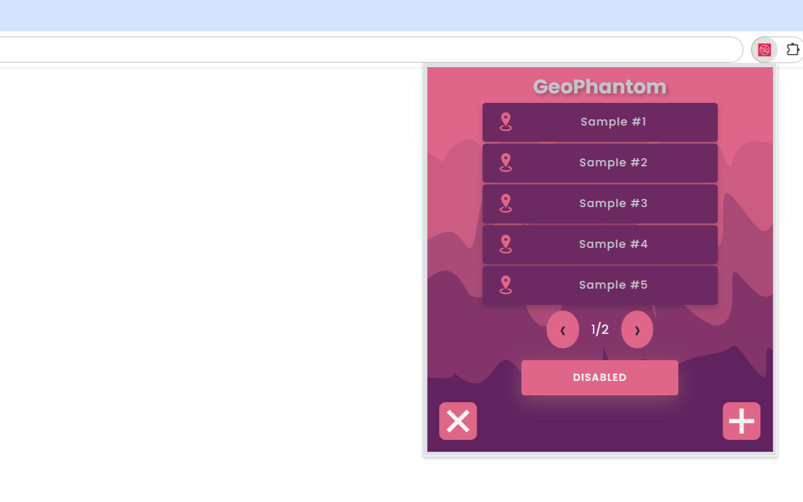Click the pin icon on Sample #3
This screenshot has height=502, width=803.
point(506,203)
